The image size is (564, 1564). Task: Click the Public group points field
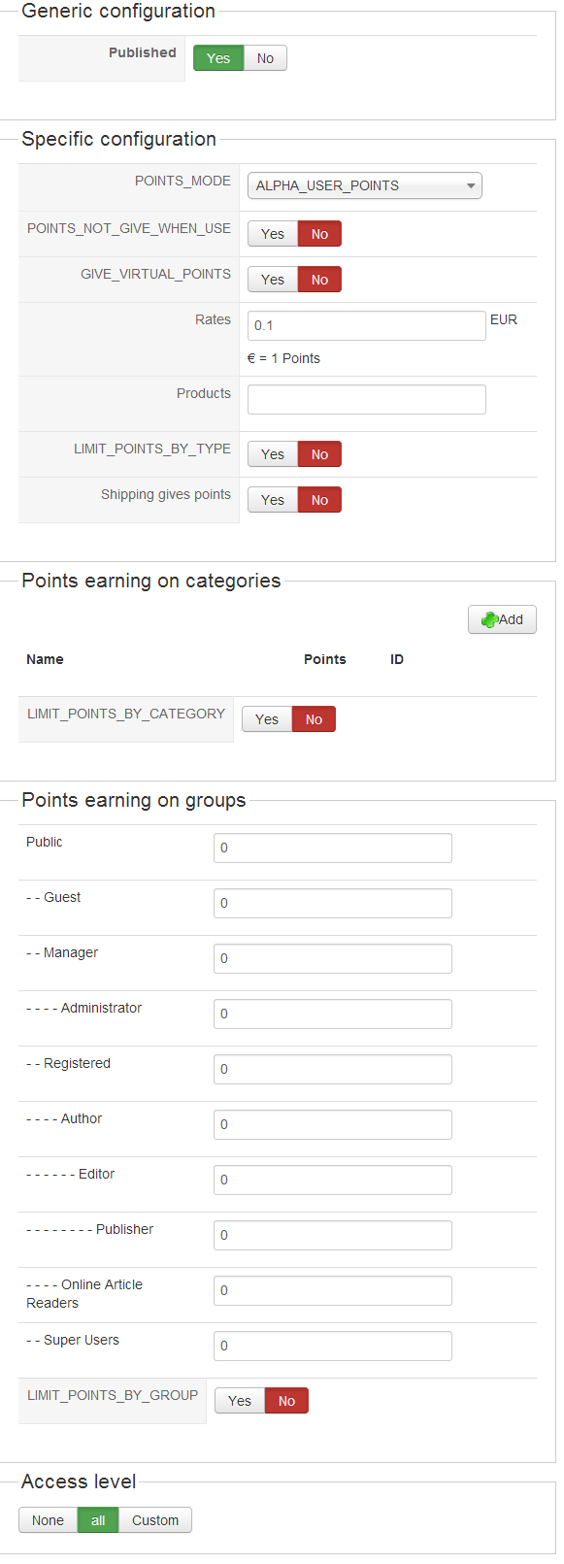(x=333, y=848)
